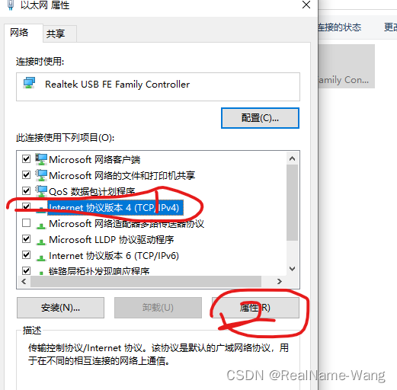Click the Realtek USB FE adapter icon
397x390 pixels.
point(30,83)
